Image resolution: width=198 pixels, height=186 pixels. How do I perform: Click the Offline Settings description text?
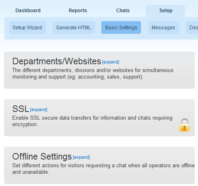tap(103, 169)
